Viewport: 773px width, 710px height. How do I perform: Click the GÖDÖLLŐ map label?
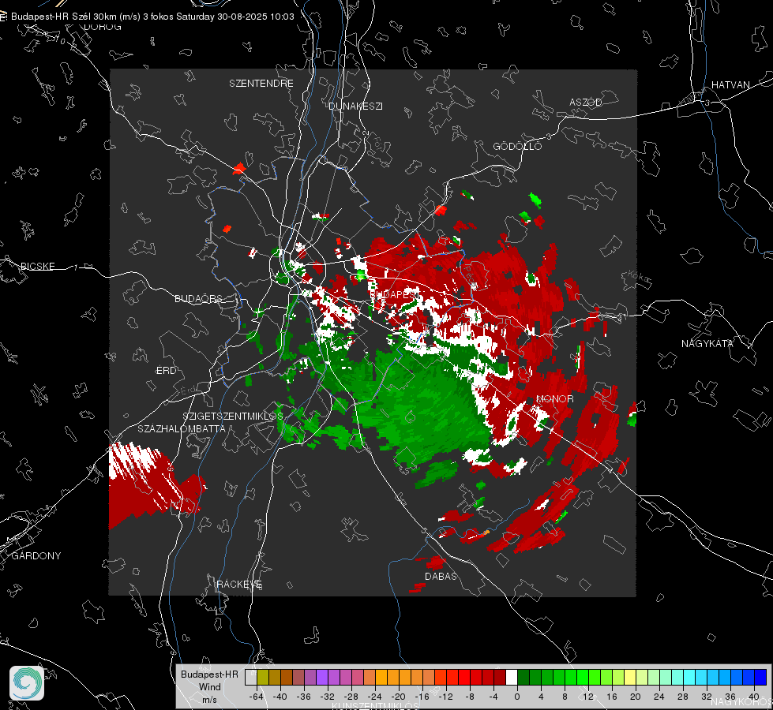517,146
